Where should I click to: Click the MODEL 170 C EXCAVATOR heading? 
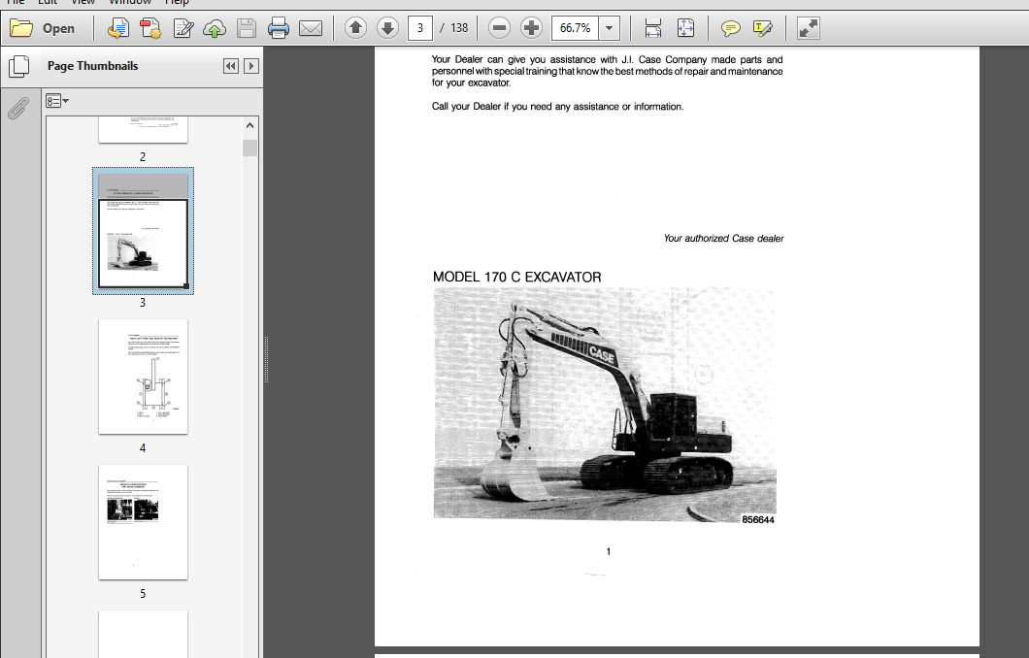(x=517, y=277)
